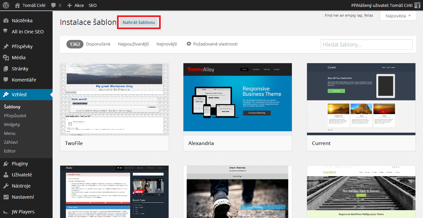
Task: Open the Menu submenu item under Vzhled
Action: 10,133
